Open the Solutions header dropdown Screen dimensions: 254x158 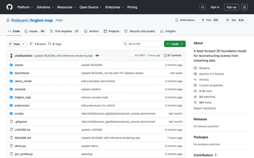(x=45, y=7)
